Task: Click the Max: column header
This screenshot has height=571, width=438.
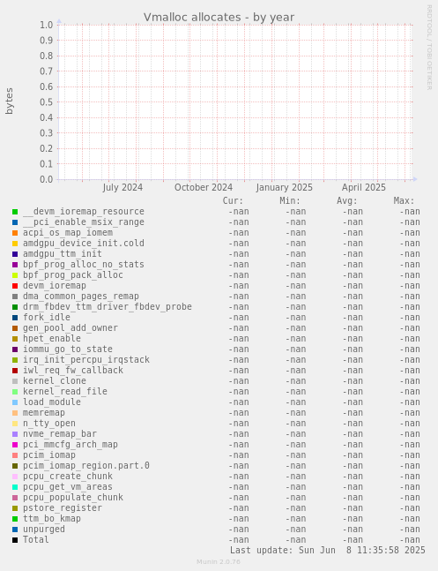Action: (404, 200)
